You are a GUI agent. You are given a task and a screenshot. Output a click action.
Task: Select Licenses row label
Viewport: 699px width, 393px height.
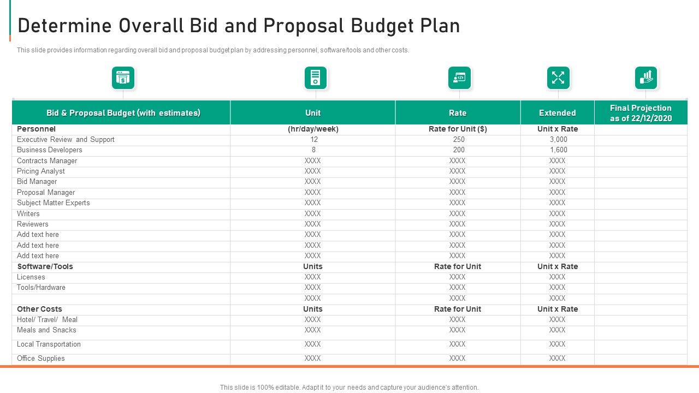click(31, 277)
